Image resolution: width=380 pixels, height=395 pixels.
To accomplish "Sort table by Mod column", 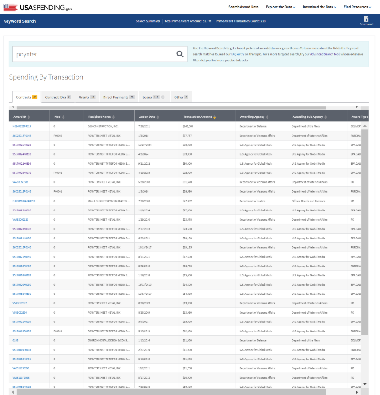I will pyautogui.click(x=63, y=117).
